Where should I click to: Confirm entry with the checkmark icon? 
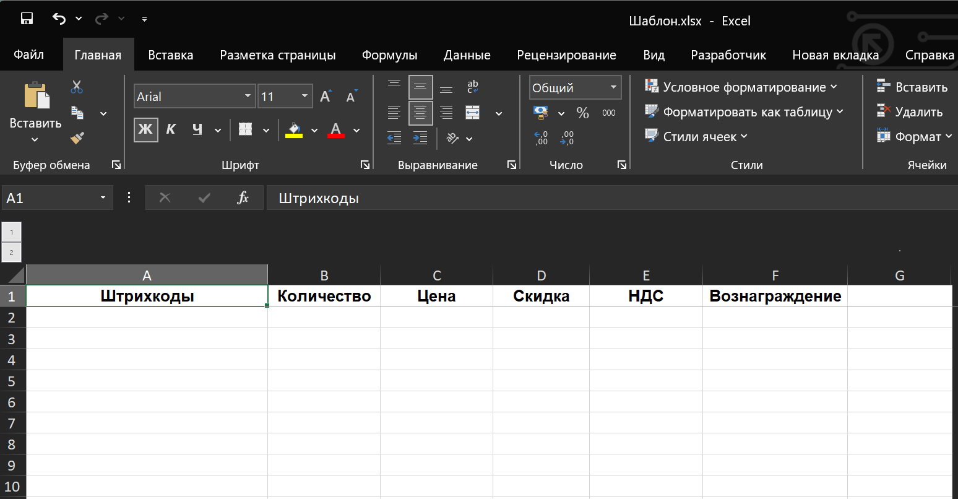(204, 197)
